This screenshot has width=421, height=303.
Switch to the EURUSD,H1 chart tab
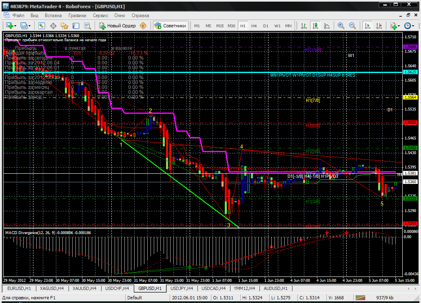pyautogui.click(x=19, y=288)
